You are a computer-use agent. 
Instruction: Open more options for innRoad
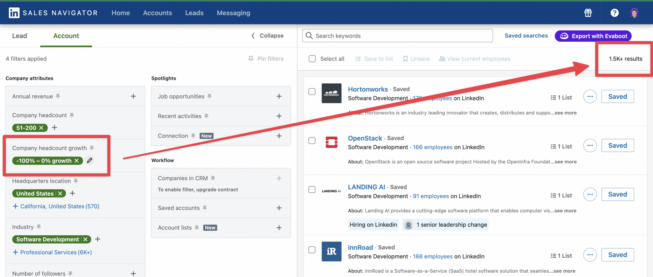click(590, 255)
